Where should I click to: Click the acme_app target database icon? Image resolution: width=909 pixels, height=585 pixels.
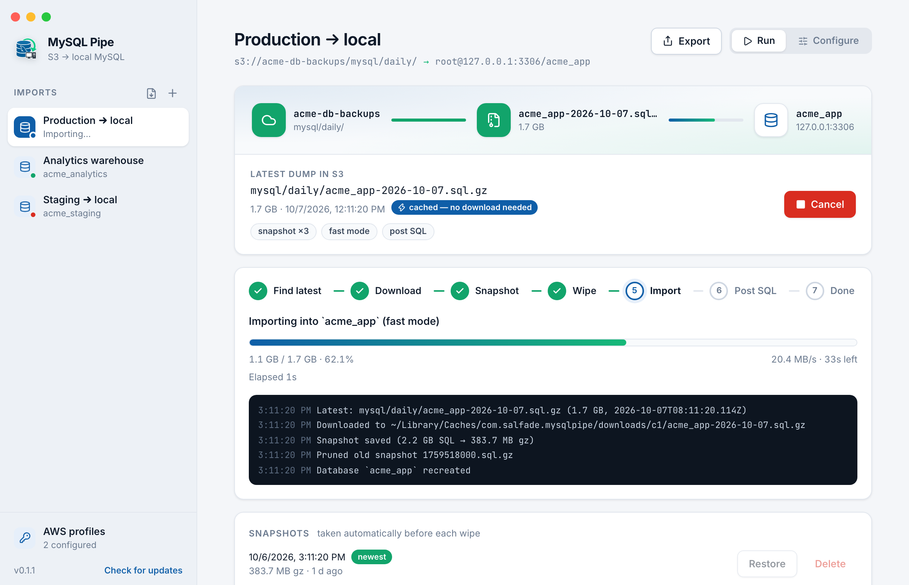tap(771, 120)
